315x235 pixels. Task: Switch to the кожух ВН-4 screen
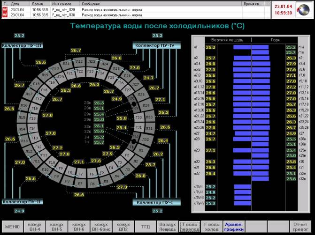pos(34,227)
